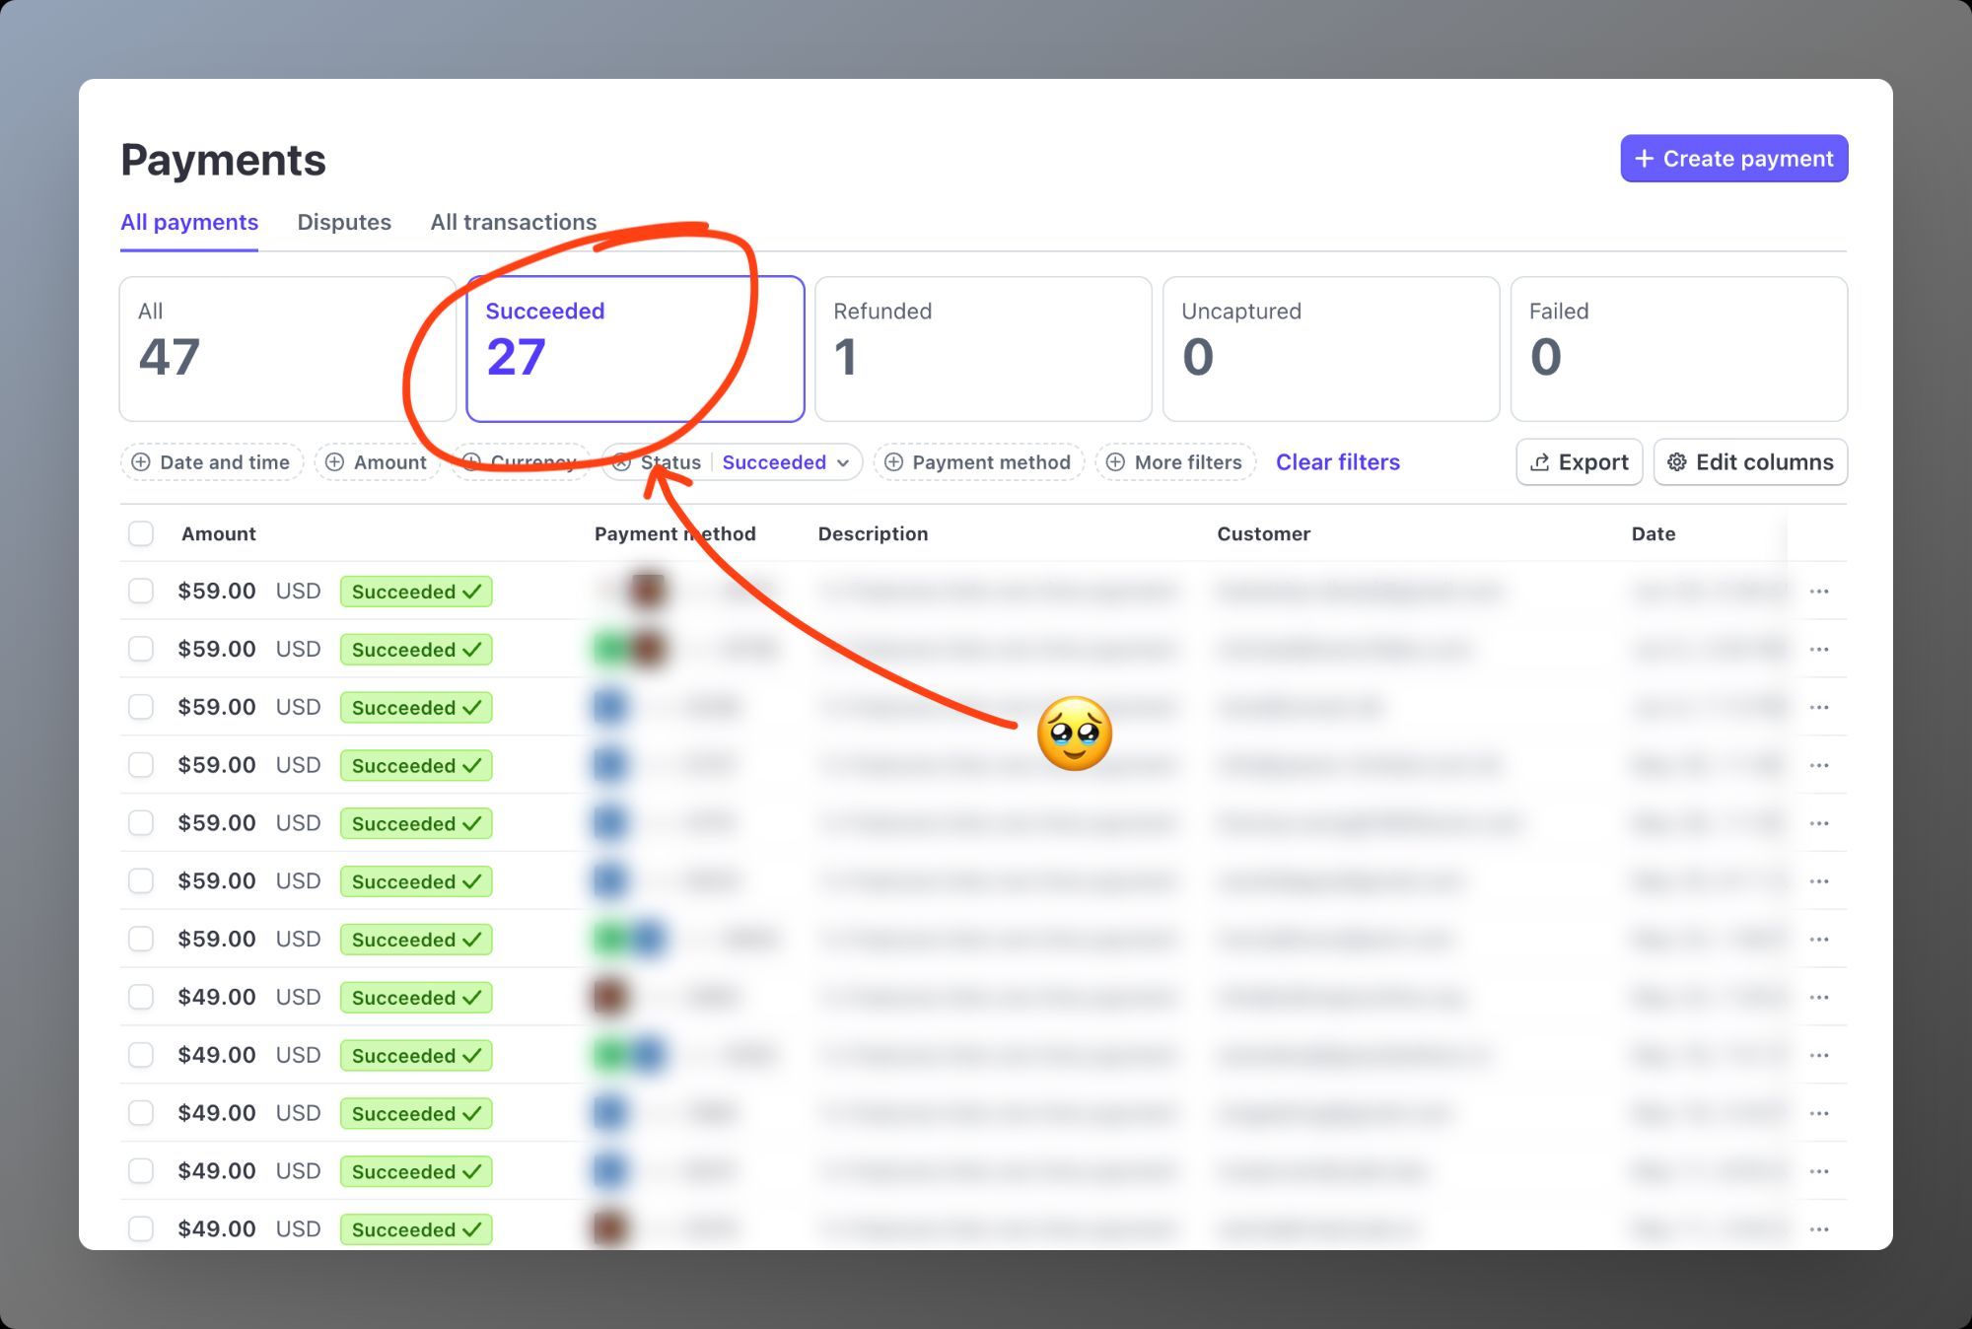This screenshot has height=1329, width=1972.
Task: Check the last $59.00 payment row checkbox
Action: point(141,939)
